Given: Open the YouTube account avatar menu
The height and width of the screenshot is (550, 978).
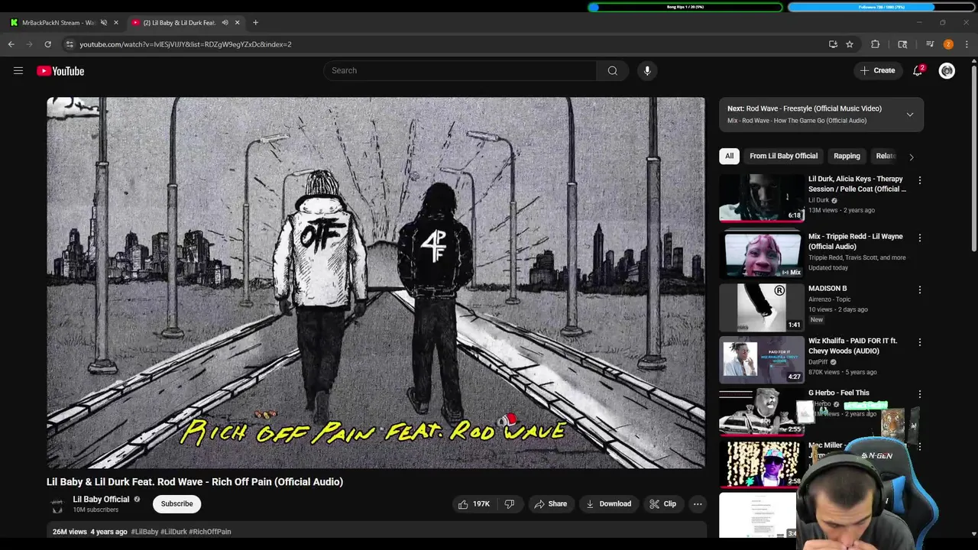Looking at the screenshot, I should pos(947,70).
